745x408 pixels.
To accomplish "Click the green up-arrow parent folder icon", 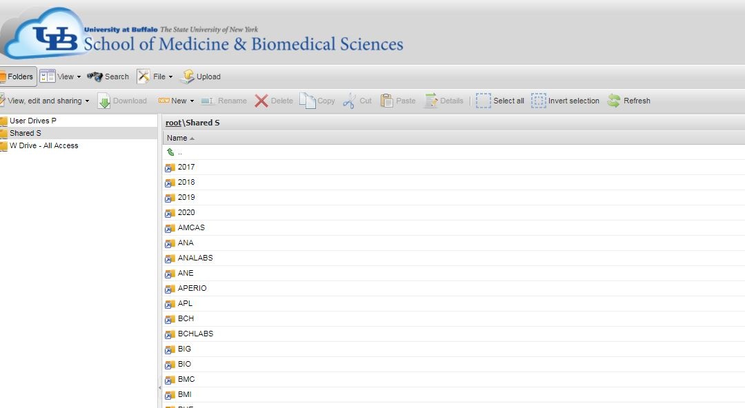I will point(170,152).
